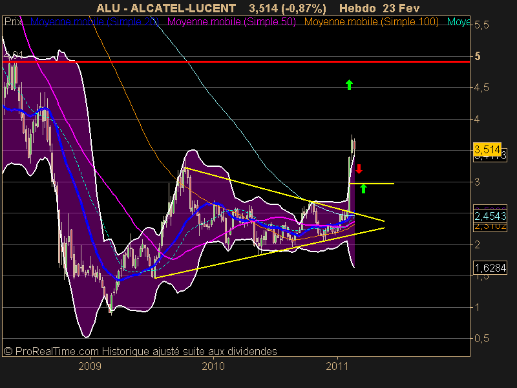Image resolution: width=517 pixels, height=388 pixels.
Task: Click the "0,5" price axis label
Action: (481, 338)
